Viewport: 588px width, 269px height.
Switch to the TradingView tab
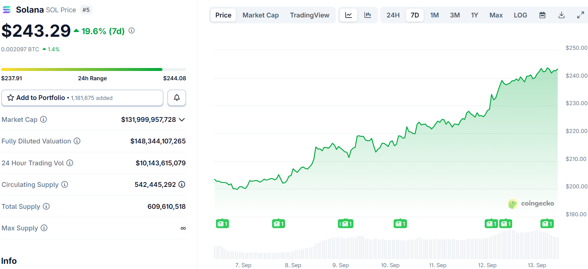310,15
